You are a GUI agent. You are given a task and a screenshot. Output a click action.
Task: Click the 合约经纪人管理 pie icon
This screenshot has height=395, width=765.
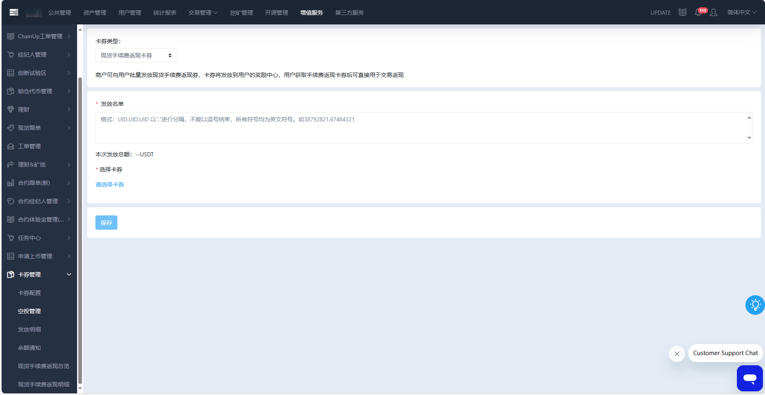pos(11,201)
